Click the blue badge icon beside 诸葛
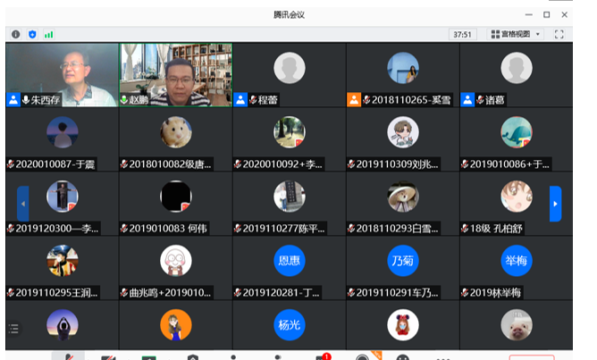The image size is (597, 360). pyautogui.click(x=467, y=99)
